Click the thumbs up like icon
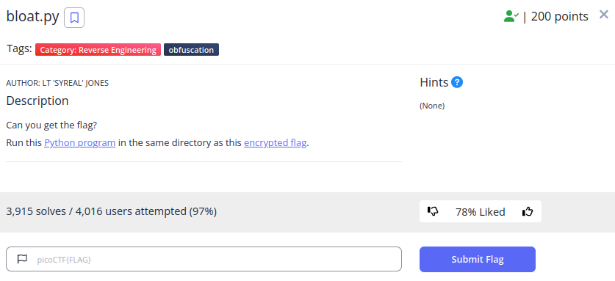This screenshot has width=615, height=281. 528,211
